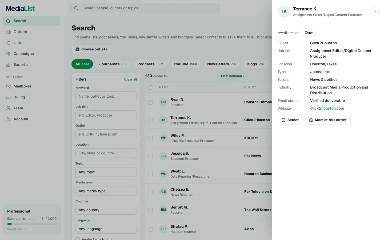Click Axios outlet cell
This screenshot has height=240, width=384.
click(x=249, y=229)
